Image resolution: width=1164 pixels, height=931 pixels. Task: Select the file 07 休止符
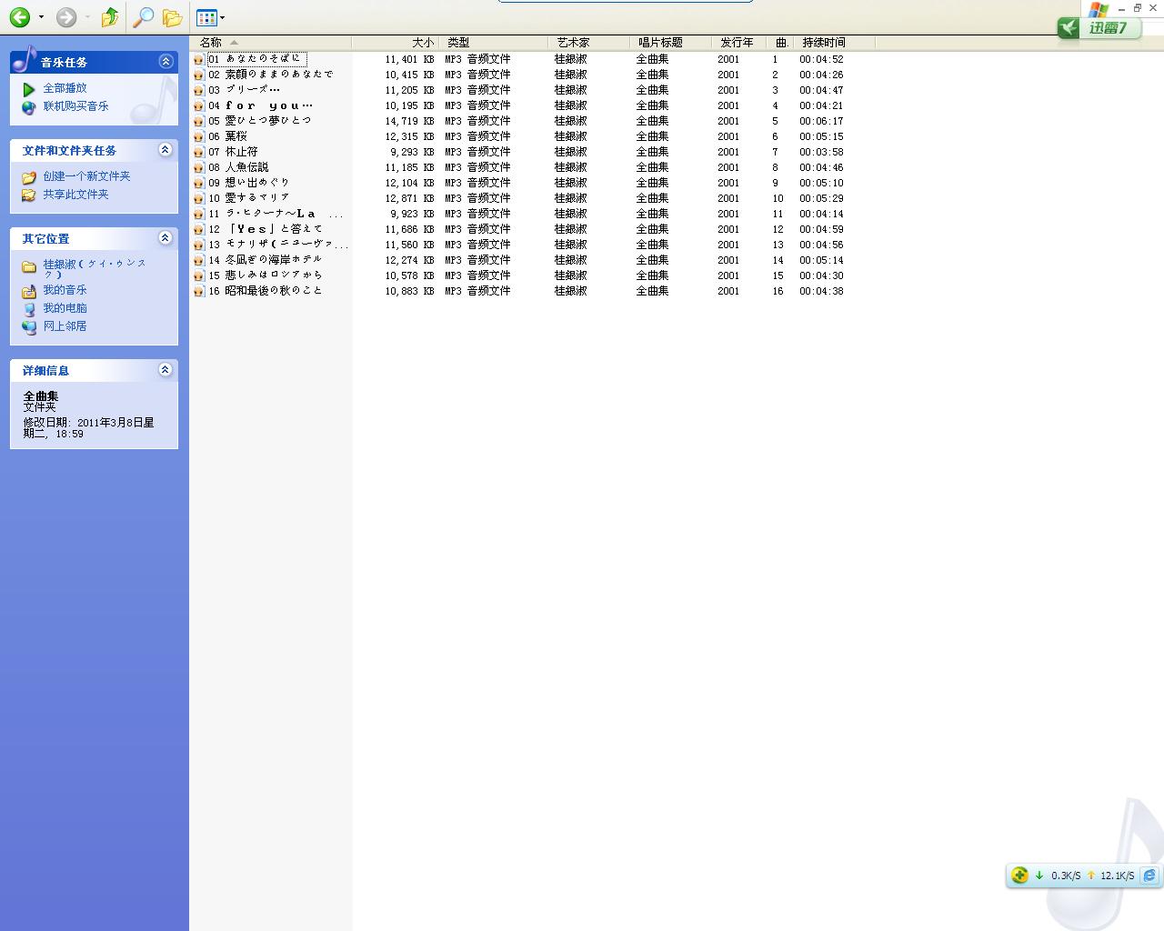[x=233, y=152]
